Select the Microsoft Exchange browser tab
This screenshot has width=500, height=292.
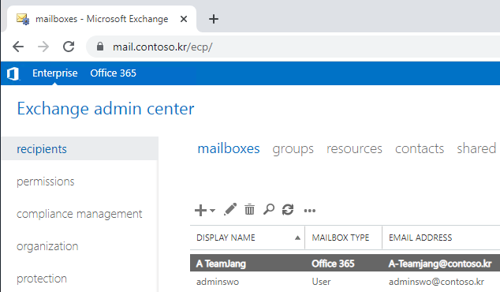[x=102, y=19]
